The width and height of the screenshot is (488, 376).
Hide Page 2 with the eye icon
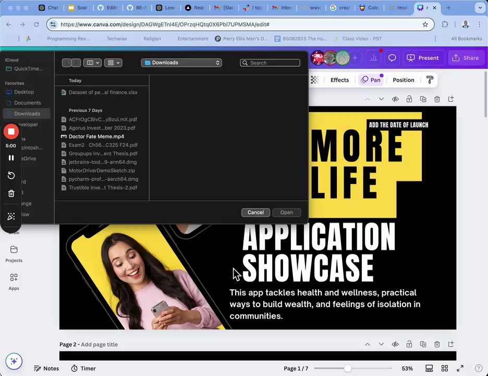[x=395, y=344]
